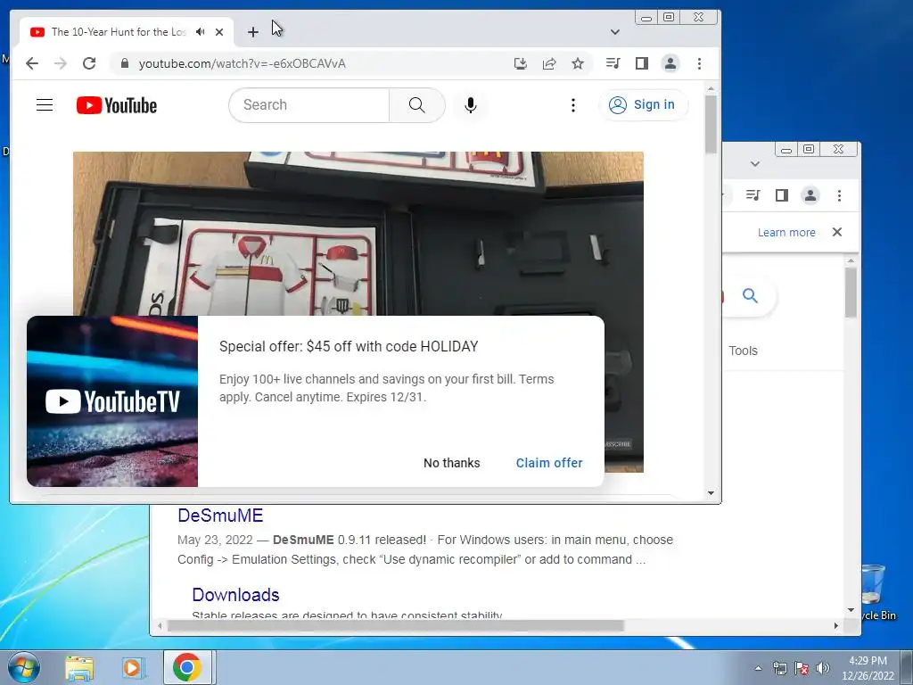Image resolution: width=913 pixels, height=685 pixels.
Task: Open Windows Start menu
Action: pyautogui.click(x=22, y=667)
